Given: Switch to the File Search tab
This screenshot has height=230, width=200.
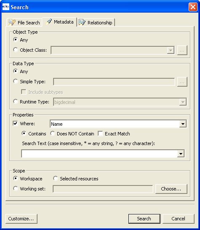Looking at the screenshot, I should tap(24, 23).
